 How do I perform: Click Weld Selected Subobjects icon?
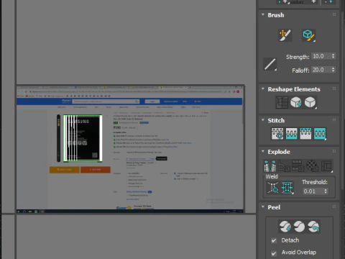pos(287,188)
